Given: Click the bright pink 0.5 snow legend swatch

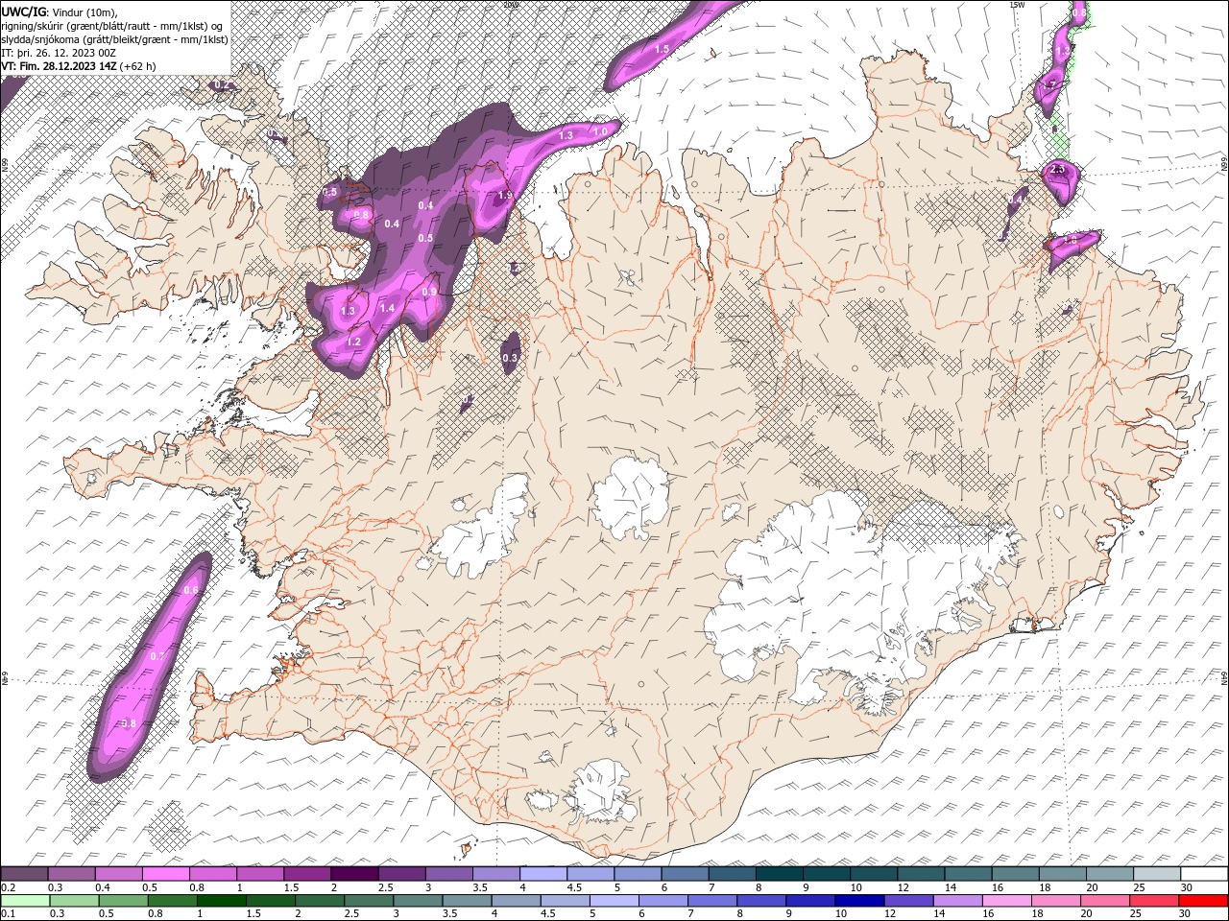Looking at the screenshot, I should pos(165,874).
